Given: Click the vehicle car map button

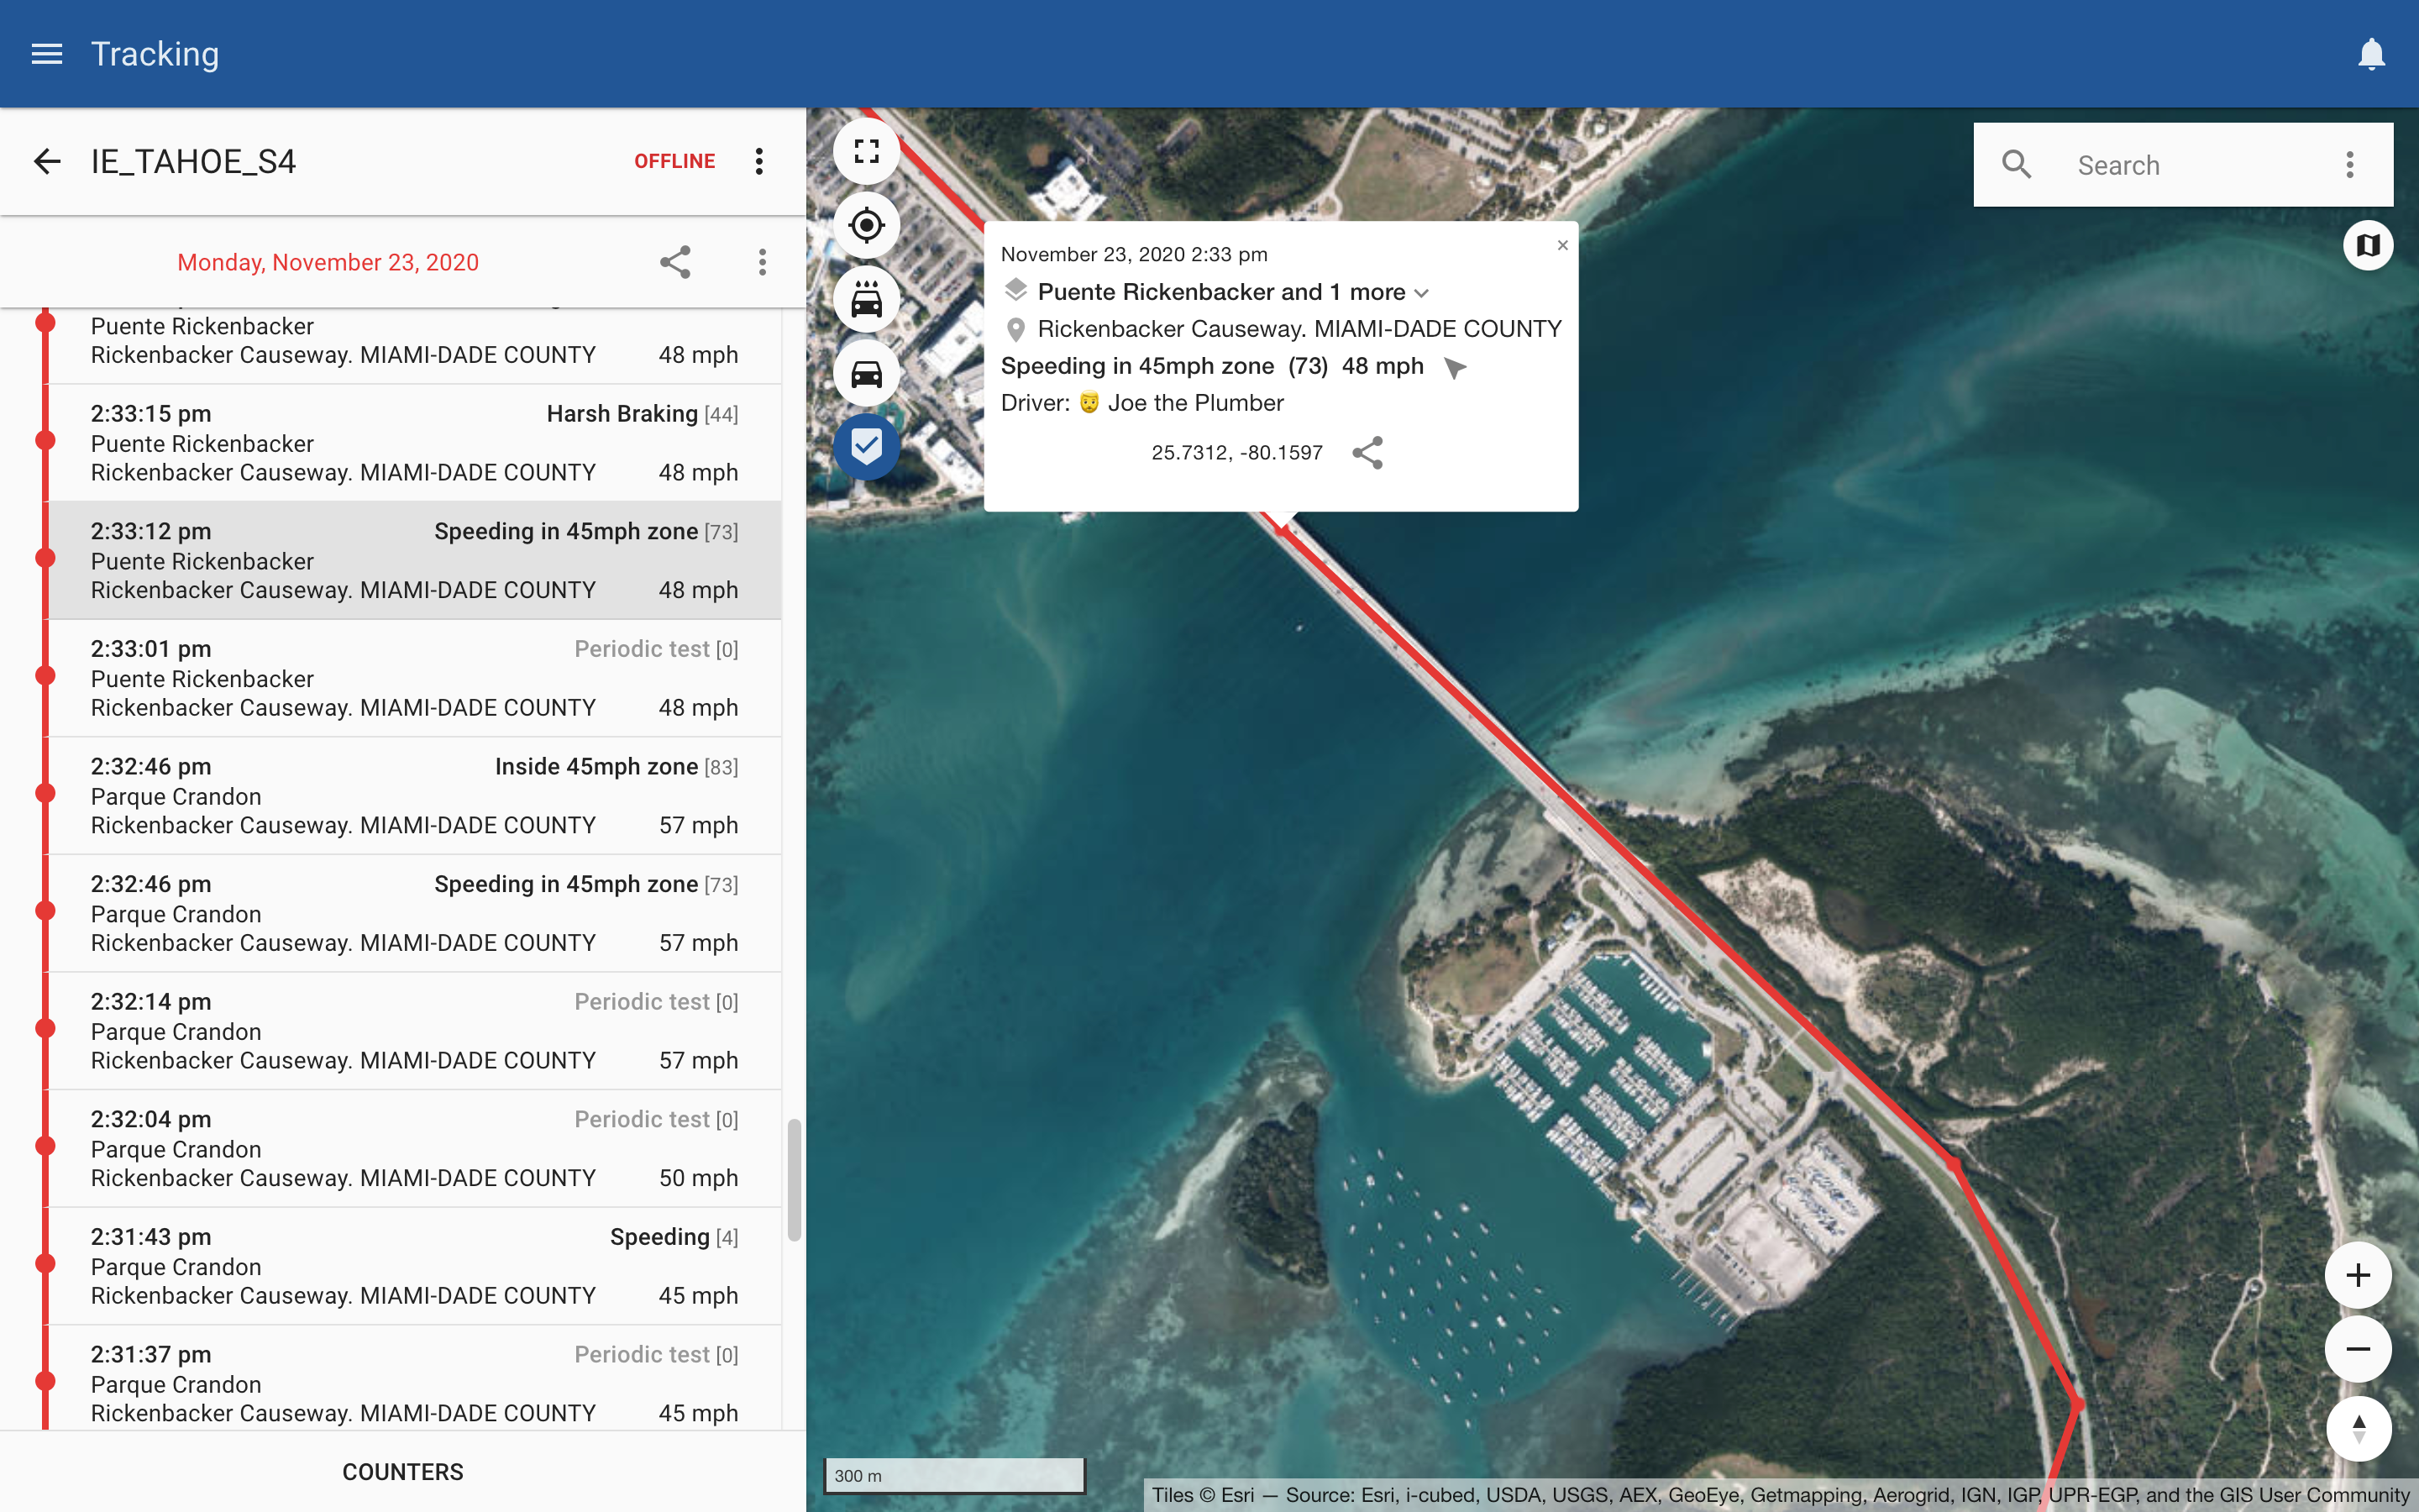Looking at the screenshot, I should 867,373.
